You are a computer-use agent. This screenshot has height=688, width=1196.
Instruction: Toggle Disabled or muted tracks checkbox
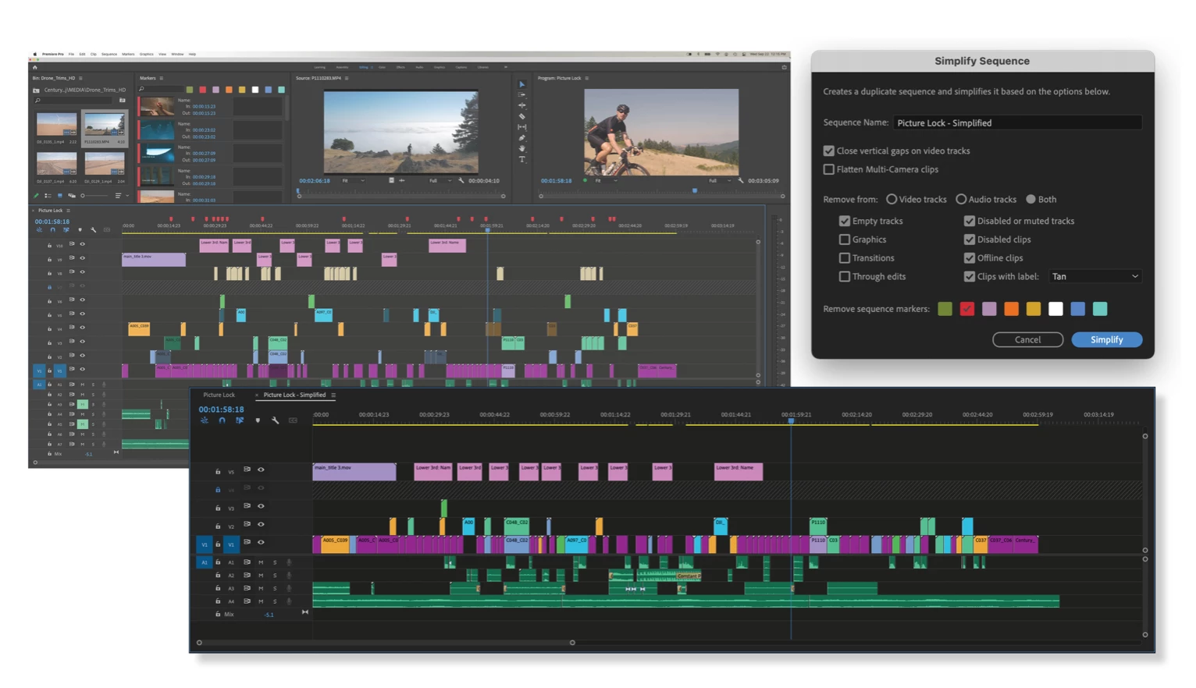[970, 221]
